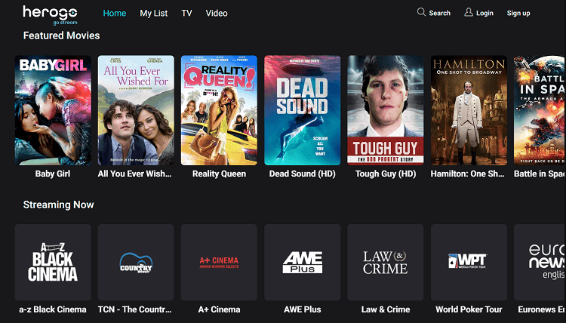This screenshot has height=323, width=566.
Task: Open the All You Ever Wished For poster
Action: (136, 110)
